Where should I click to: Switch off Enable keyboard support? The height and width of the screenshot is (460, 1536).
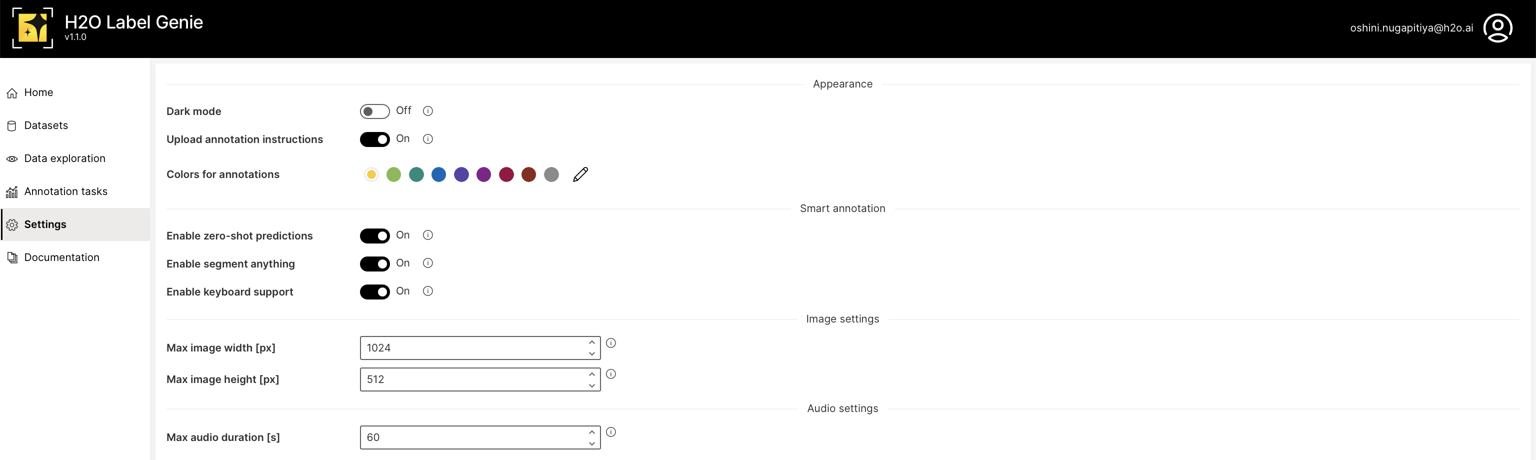(x=374, y=292)
